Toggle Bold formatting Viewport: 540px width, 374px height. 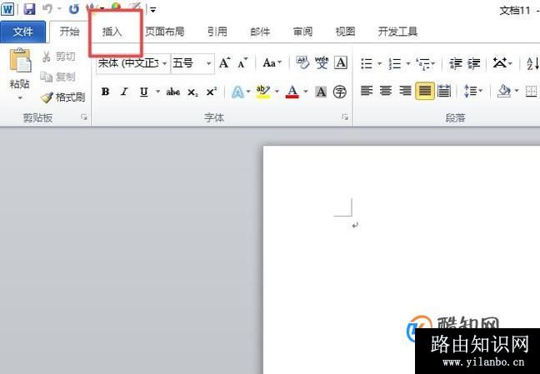pos(105,92)
